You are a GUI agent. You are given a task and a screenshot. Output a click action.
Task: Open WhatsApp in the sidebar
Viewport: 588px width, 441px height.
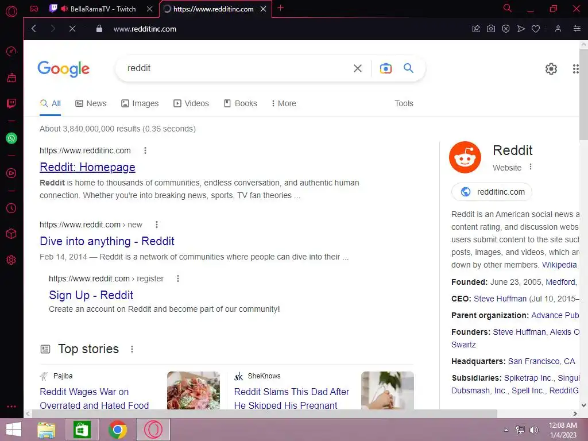[x=11, y=138]
